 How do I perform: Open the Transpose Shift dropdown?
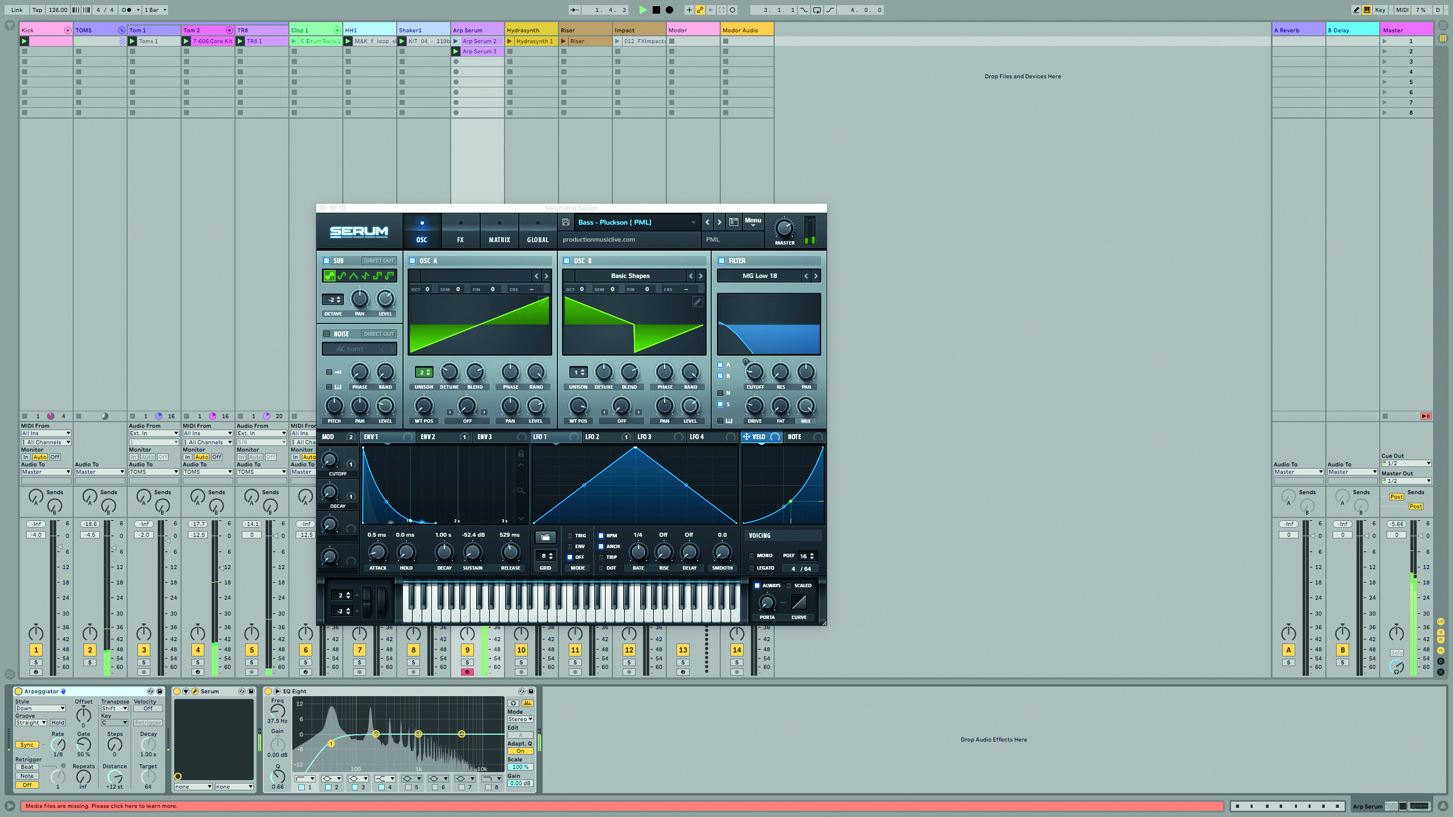(114, 709)
